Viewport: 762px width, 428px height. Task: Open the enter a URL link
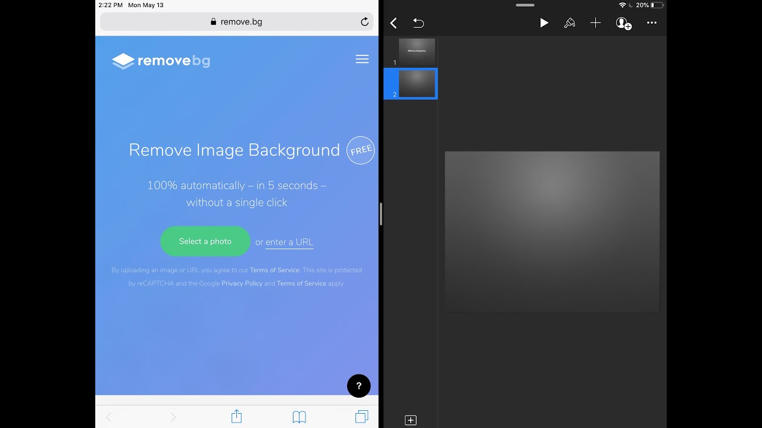click(x=289, y=242)
